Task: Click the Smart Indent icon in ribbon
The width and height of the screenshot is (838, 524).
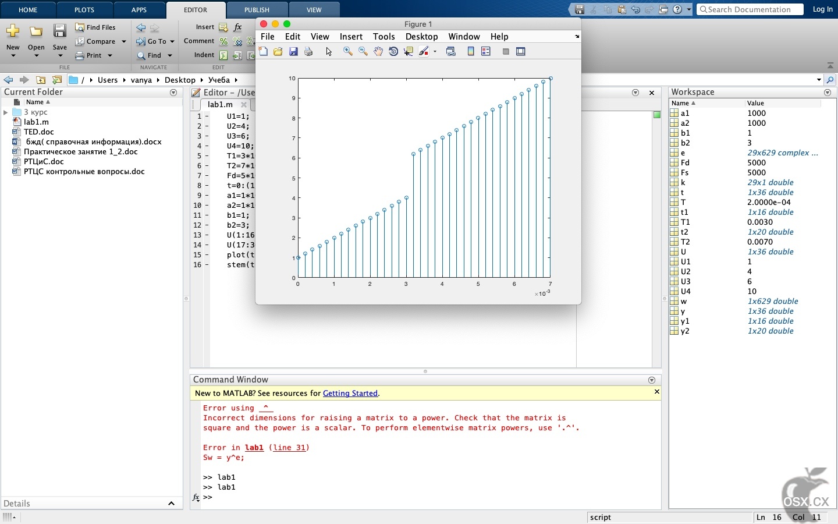Action: [x=223, y=55]
